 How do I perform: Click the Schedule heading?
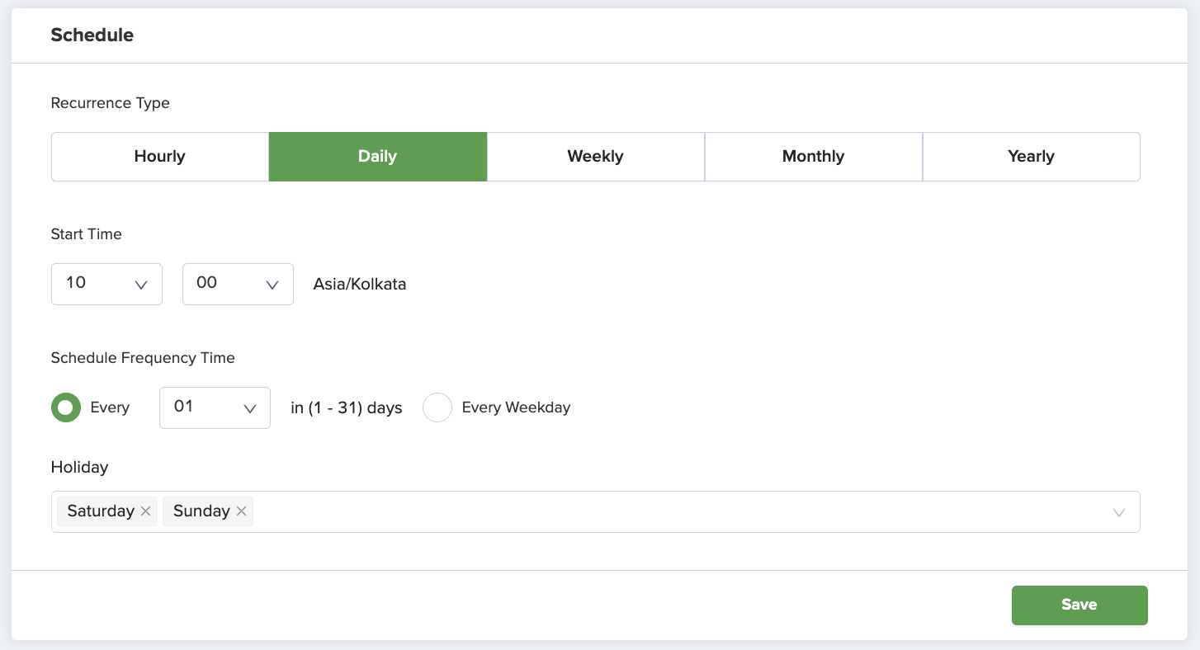92,35
